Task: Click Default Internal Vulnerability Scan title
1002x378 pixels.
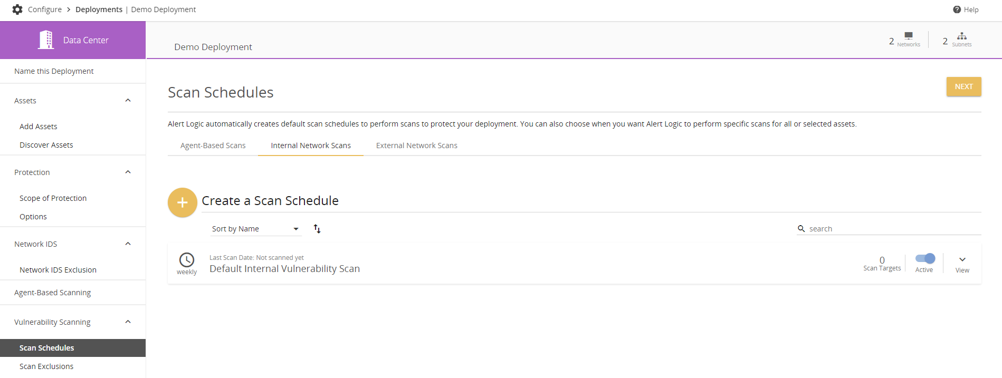Action: (284, 269)
